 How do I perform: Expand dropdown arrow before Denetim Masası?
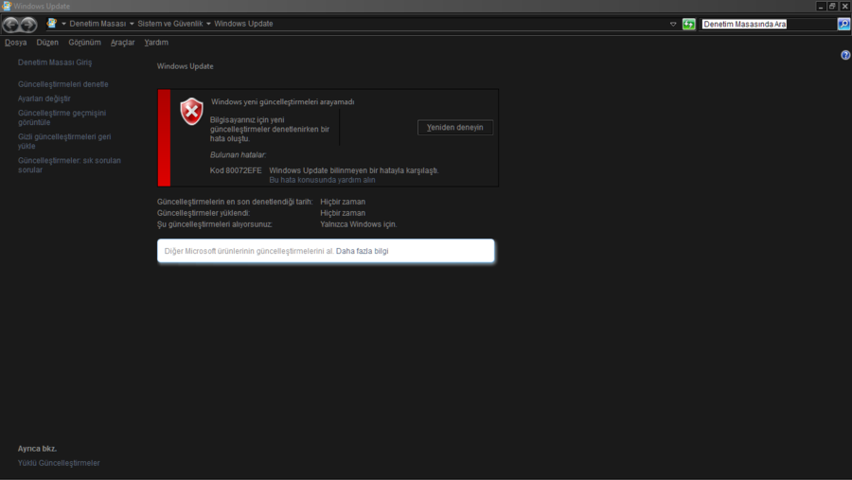[x=63, y=24]
